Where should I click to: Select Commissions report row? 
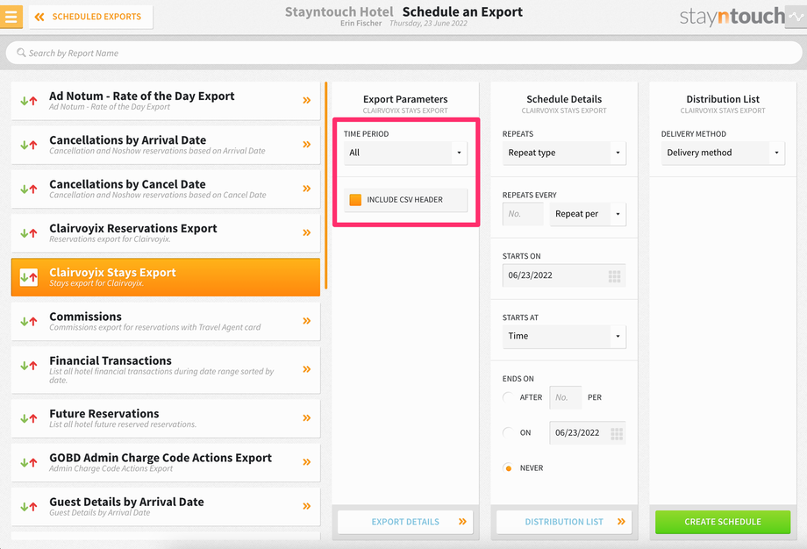click(x=165, y=322)
